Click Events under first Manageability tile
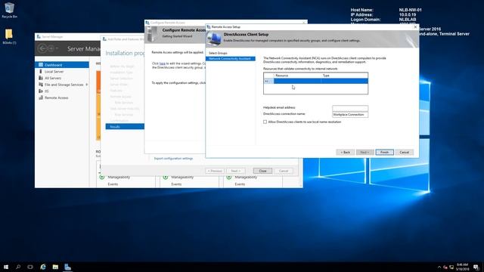The height and width of the screenshot is (272, 484). (113, 184)
